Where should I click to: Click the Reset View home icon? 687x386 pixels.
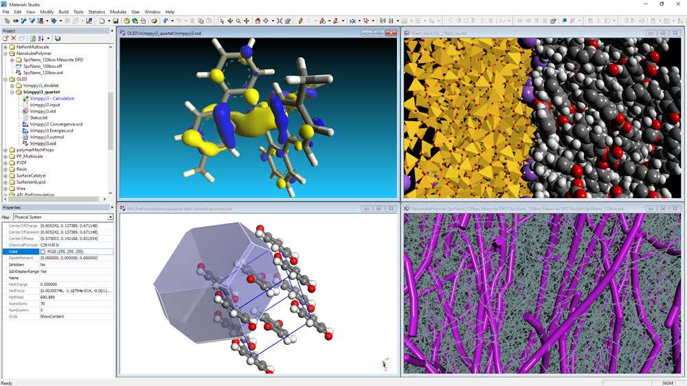pyautogui.click(x=258, y=21)
